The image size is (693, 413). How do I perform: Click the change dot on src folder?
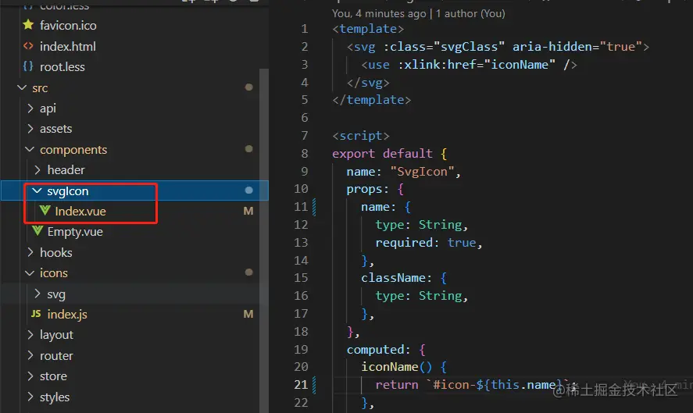(248, 87)
